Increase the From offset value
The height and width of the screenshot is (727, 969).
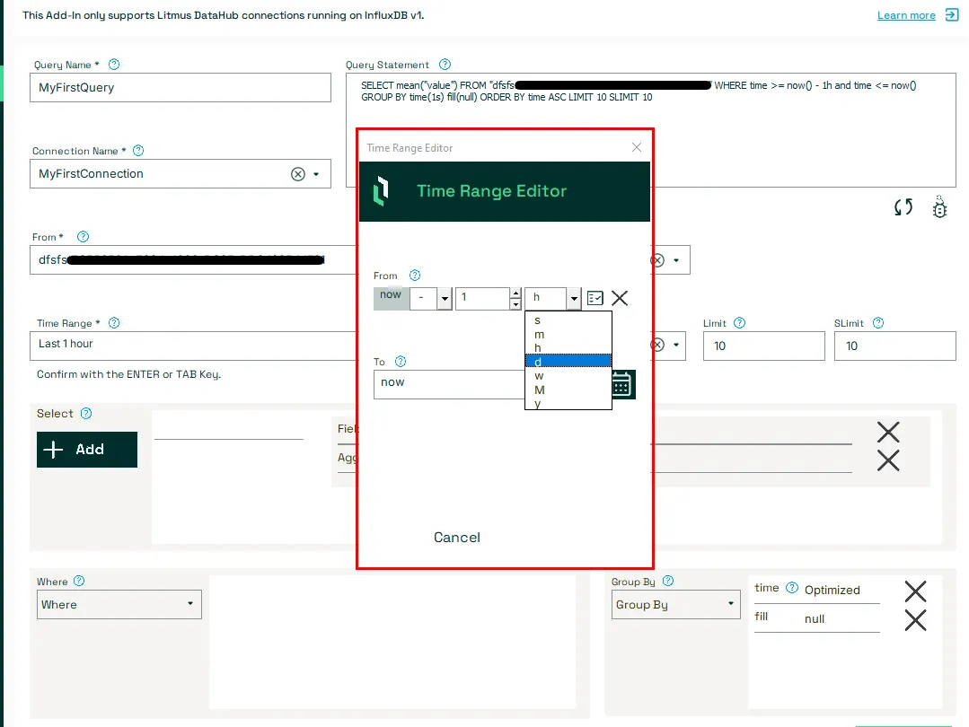(x=515, y=293)
